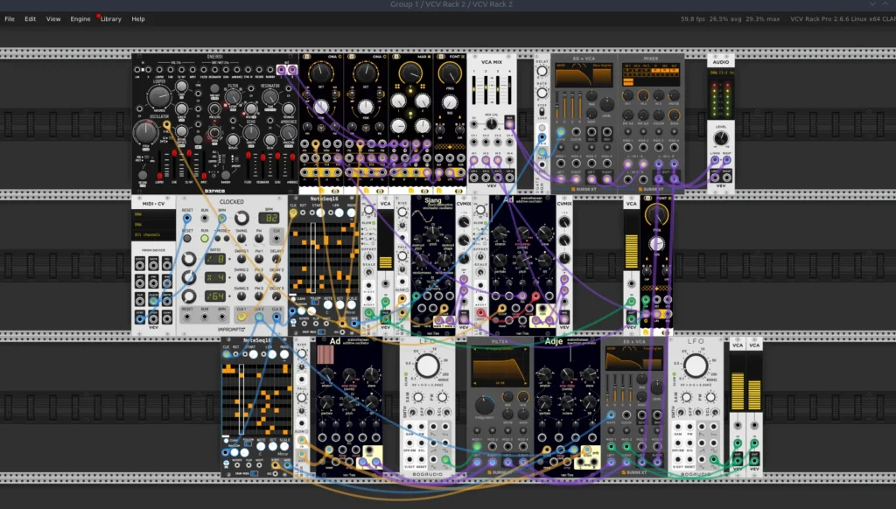Click the stretch knob on Adje module
This screenshot has height=509, width=896.
pyautogui.click(x=544, y=374)
